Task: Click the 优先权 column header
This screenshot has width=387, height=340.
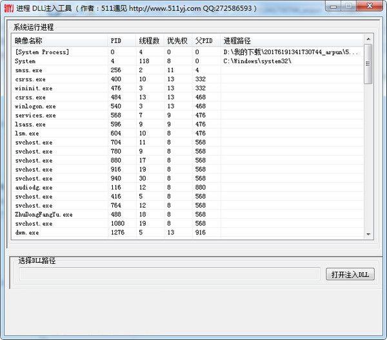Action: (x=177, y=41)
